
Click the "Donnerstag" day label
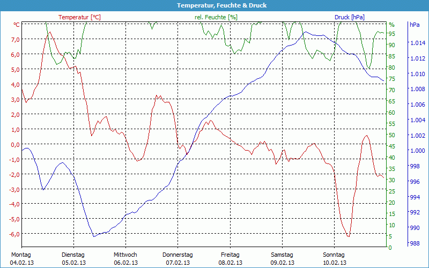click(x=177, y=255)
